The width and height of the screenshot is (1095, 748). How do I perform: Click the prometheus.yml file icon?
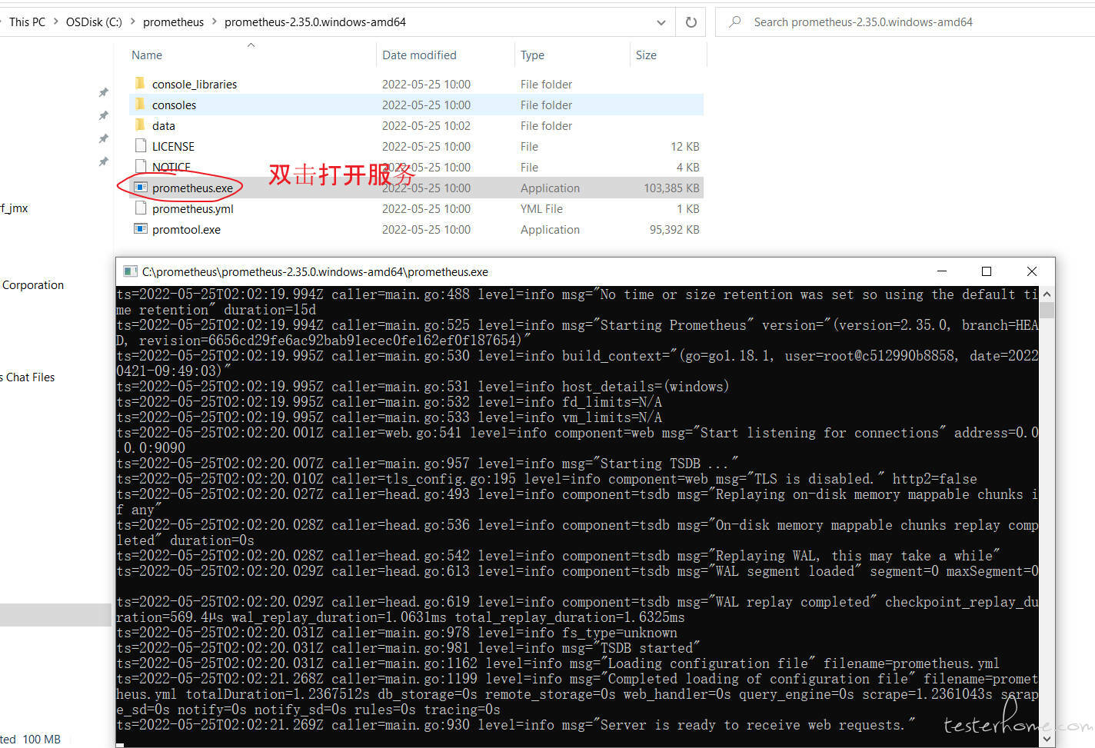(x=140, y=208)
